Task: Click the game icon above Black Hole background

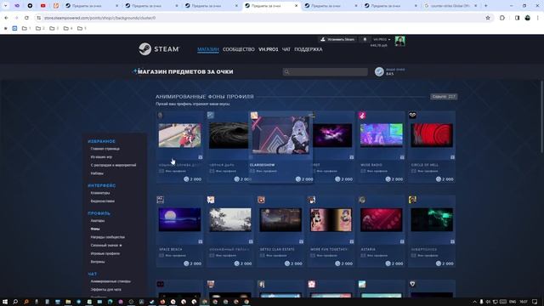Action: 211,116
